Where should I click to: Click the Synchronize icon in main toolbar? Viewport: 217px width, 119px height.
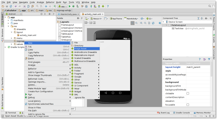11,6
